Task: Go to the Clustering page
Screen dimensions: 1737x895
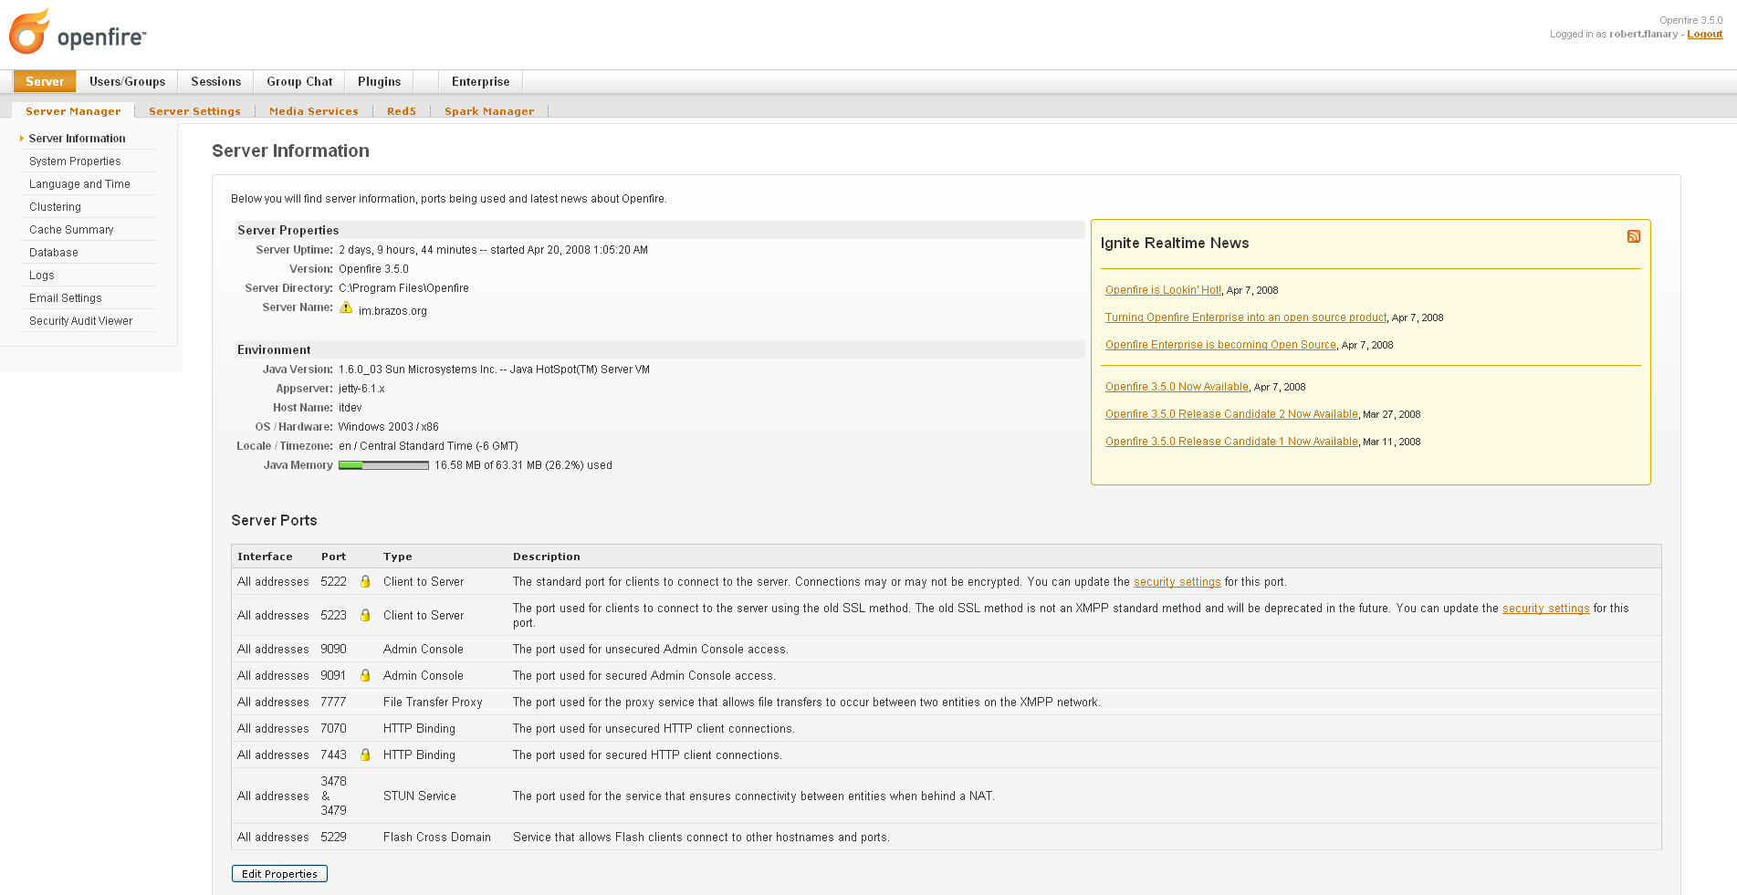Action: [55, 207]
